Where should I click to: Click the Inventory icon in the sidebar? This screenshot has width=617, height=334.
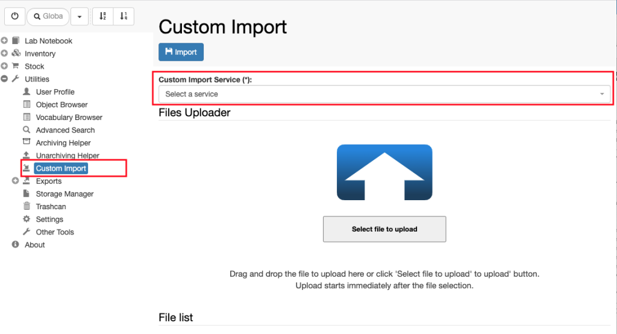tap(16, 53)
